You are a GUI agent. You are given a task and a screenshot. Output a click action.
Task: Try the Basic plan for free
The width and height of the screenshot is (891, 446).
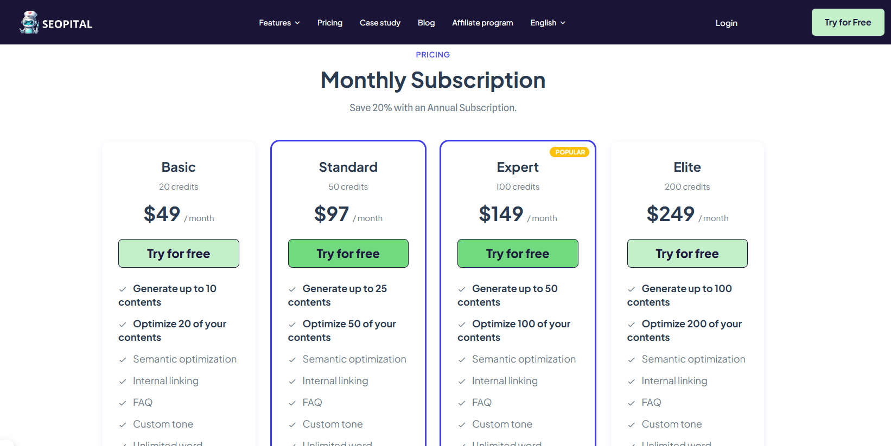[x=179, y=253]
